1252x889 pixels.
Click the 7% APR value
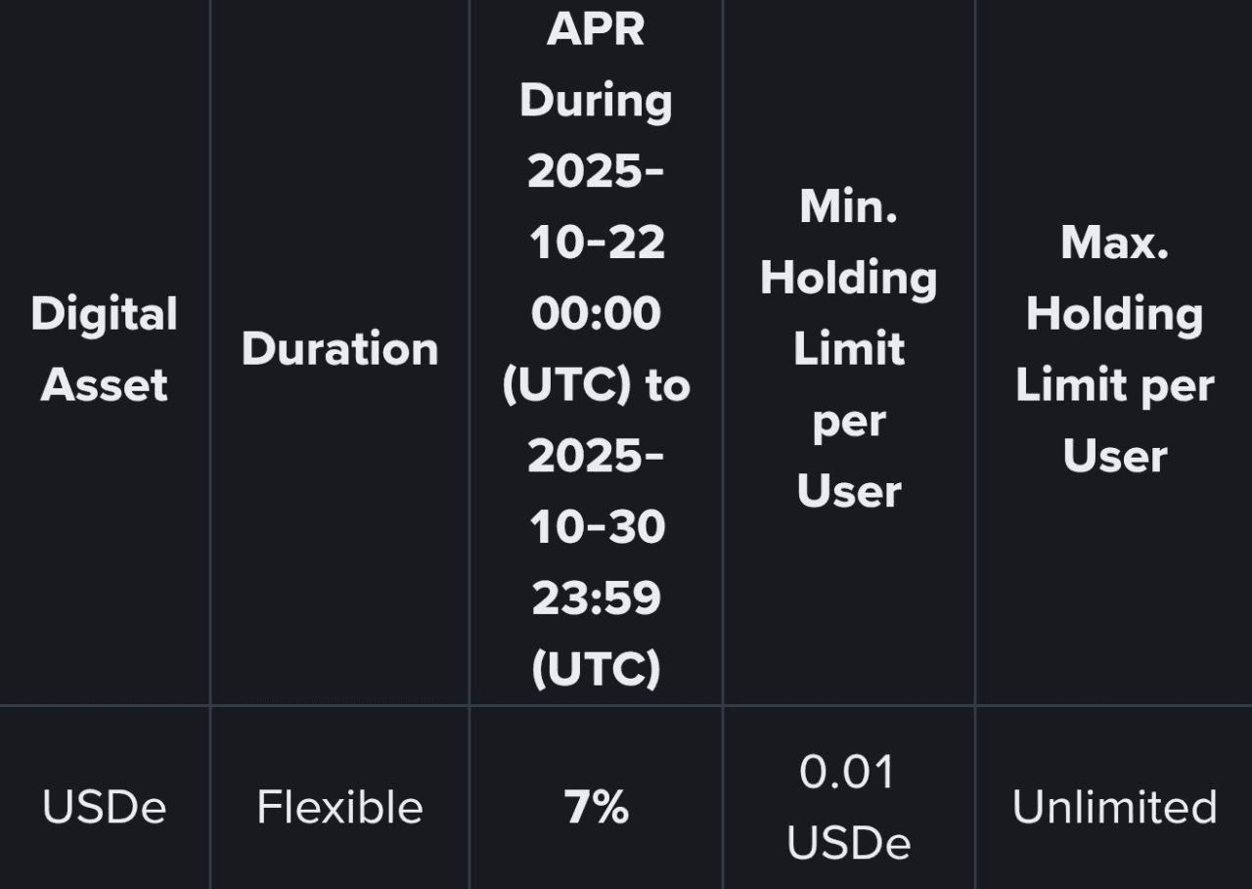click(596, 808)
